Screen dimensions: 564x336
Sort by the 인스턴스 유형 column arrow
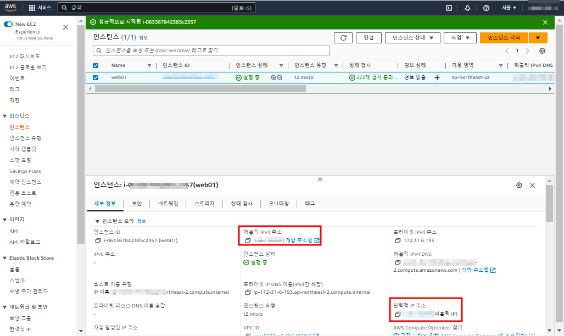point(336,65)
